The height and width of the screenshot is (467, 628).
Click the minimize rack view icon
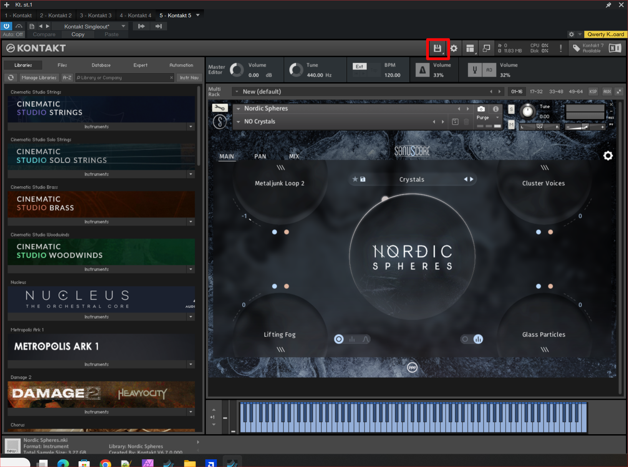pos(486,48)
